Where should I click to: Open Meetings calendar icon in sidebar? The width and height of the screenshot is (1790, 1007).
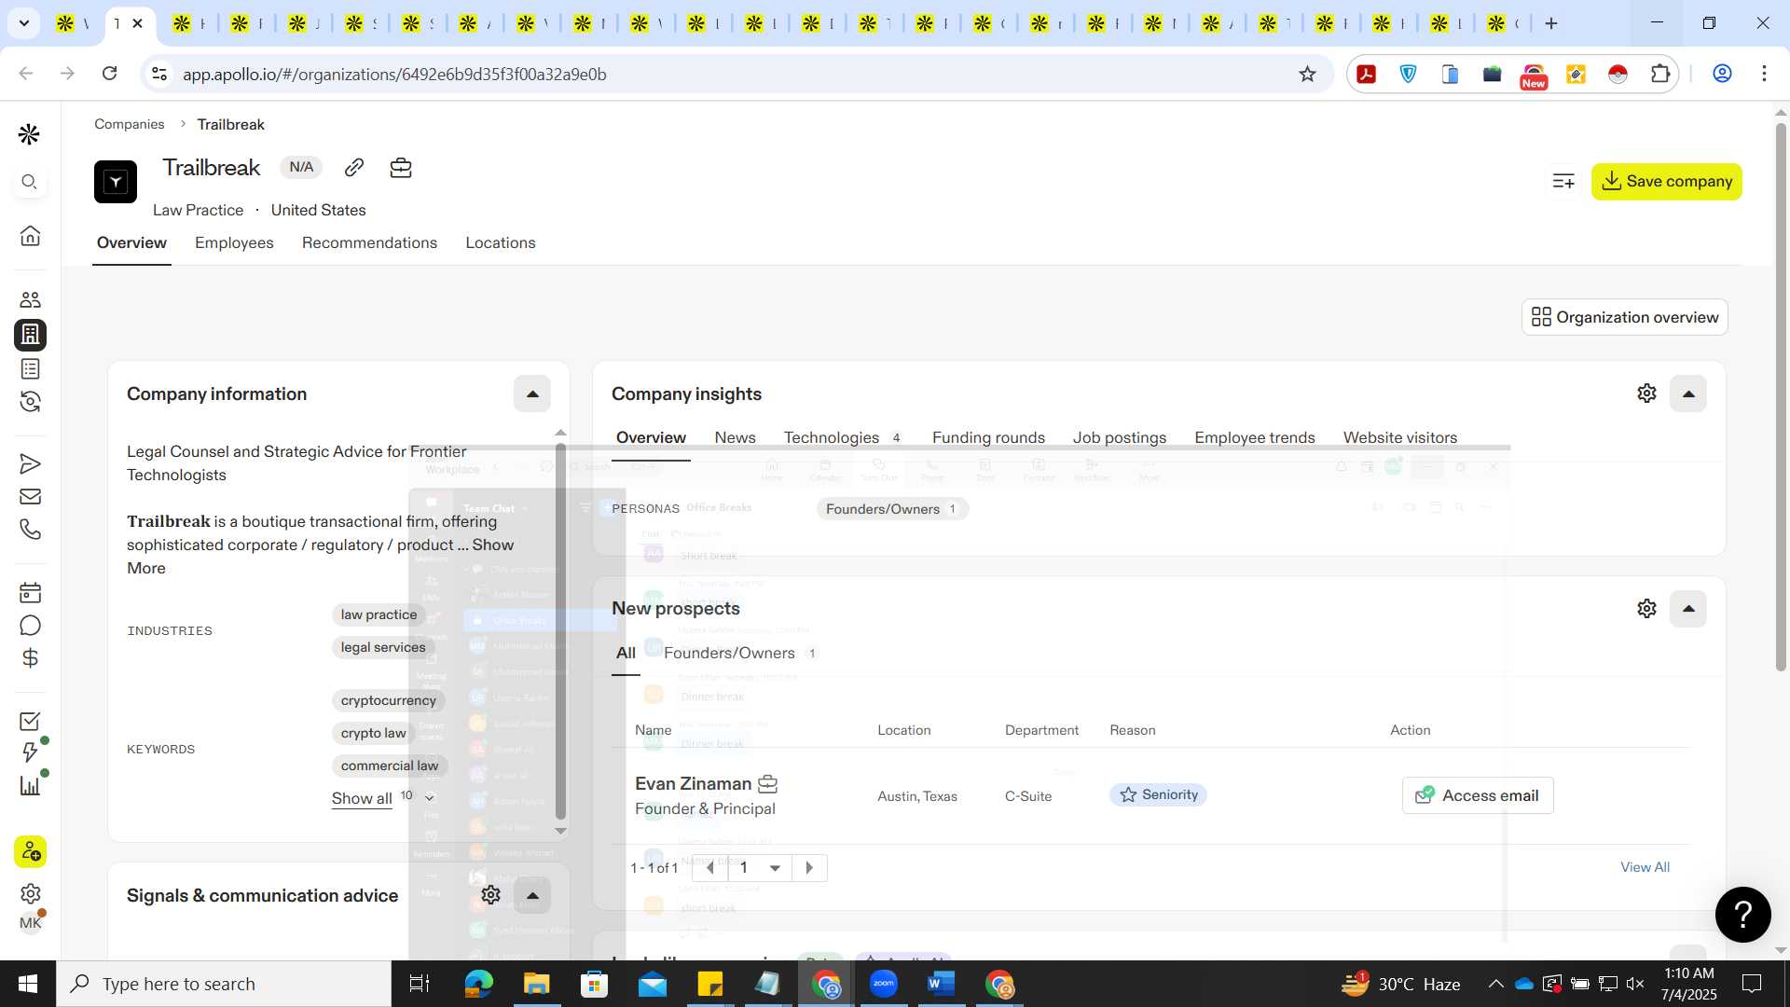pyautogui.click(x=30, y=592)
